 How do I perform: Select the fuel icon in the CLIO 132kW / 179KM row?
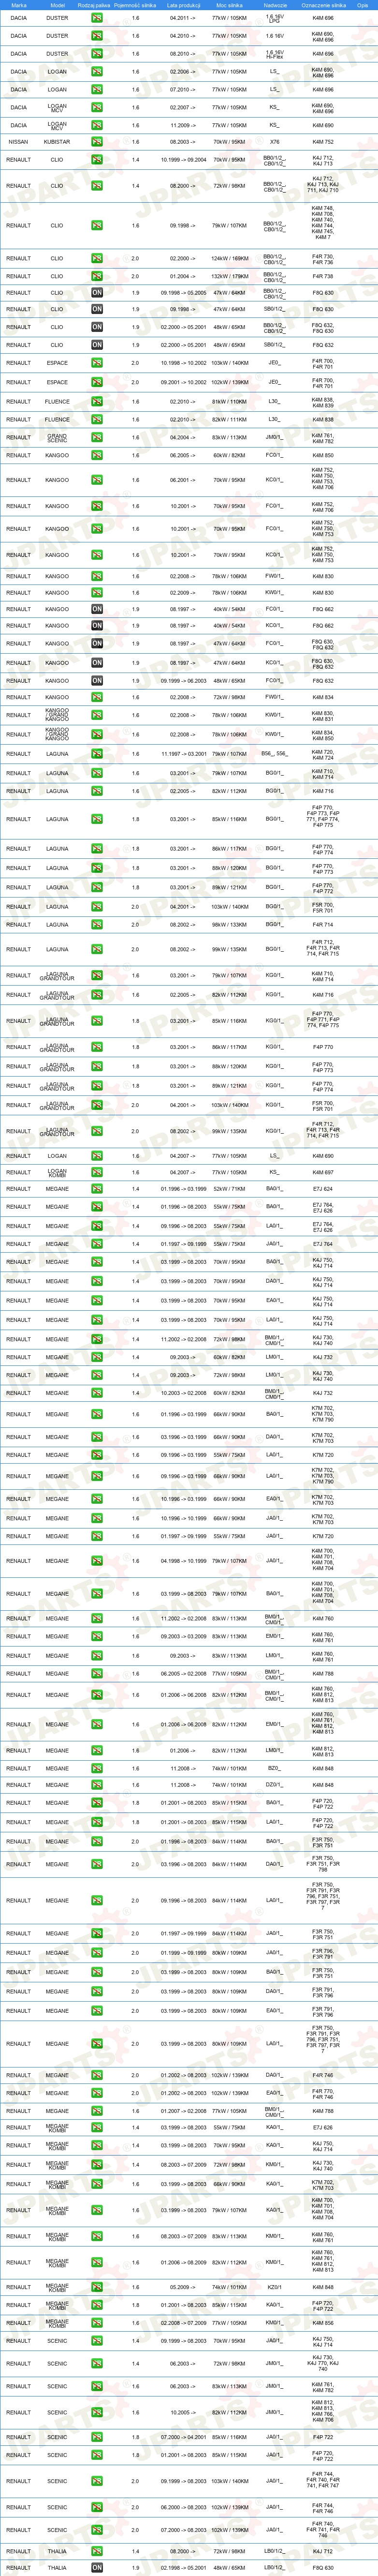tap(97, 276)
